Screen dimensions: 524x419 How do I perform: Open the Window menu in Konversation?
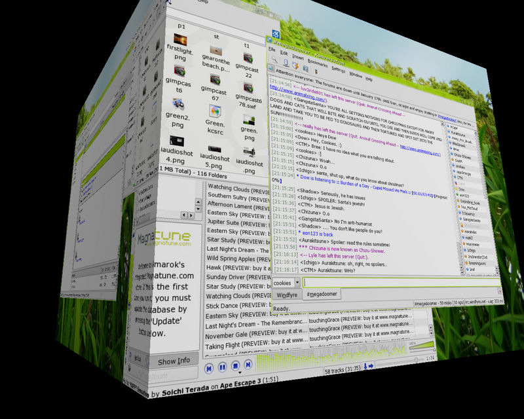pyautogui.click(x=356, y=75)
